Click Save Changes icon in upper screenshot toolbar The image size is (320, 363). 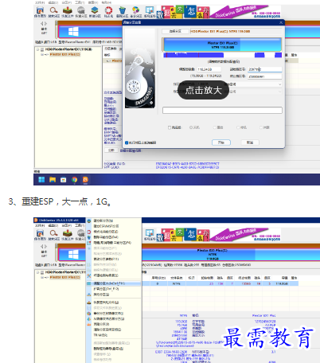tap(40, 10)
